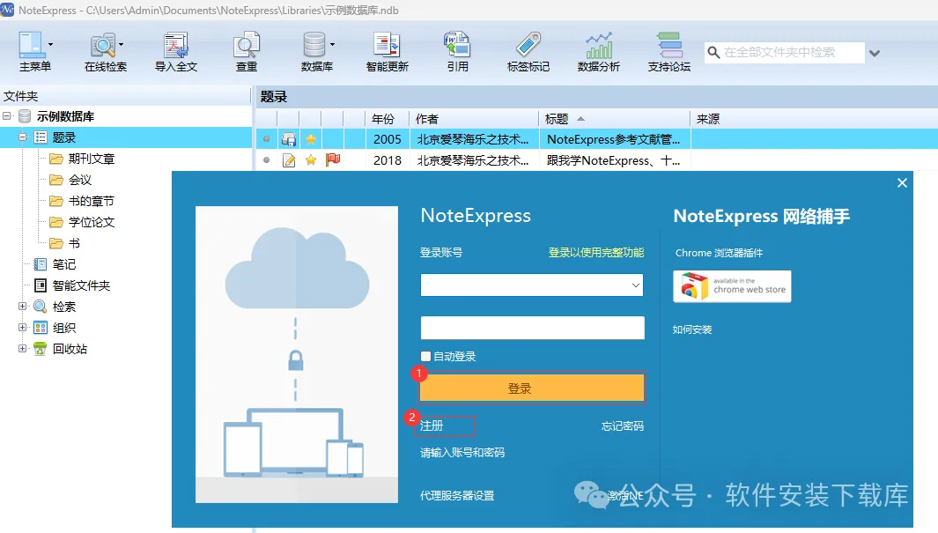Click the 导入全文 import full text icon
938x533 pixels.
tap(176, 45)
